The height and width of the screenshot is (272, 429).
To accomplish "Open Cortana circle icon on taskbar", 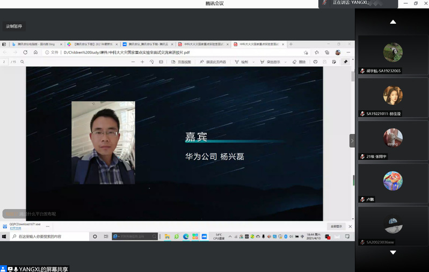I will [95, 237].
